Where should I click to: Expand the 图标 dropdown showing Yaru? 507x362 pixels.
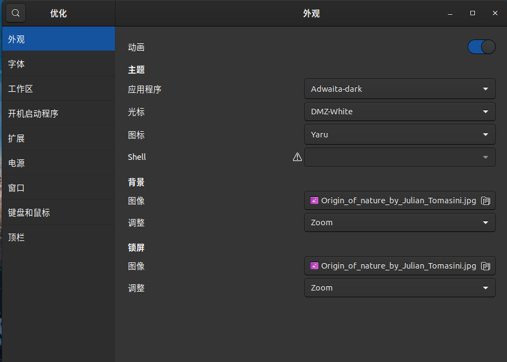(x=399, y=135)
